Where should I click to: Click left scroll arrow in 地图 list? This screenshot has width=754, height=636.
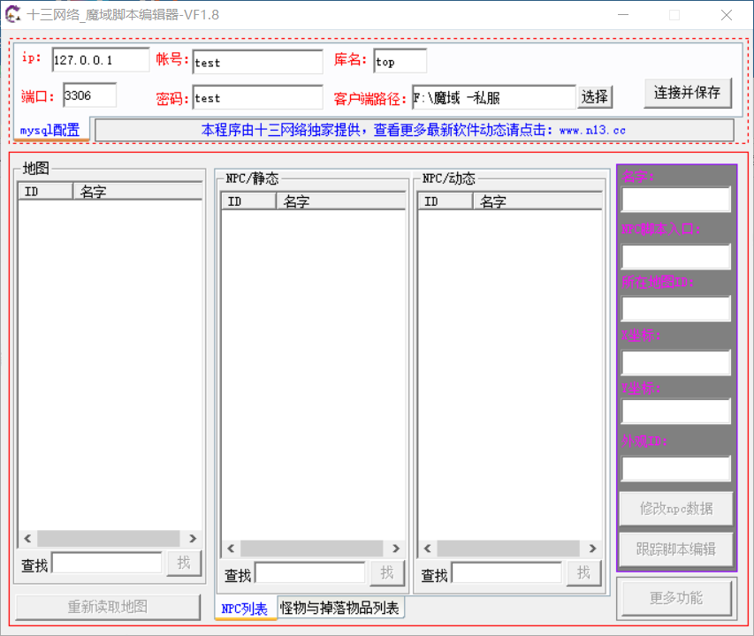tap(27, 539)
